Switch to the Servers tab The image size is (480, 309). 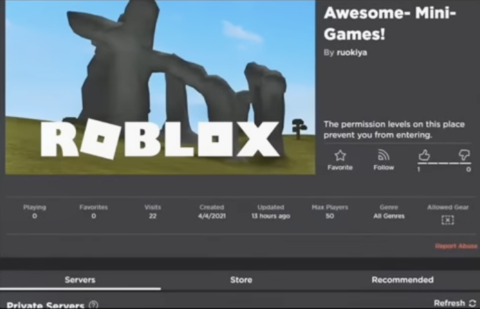click(80, 280)
